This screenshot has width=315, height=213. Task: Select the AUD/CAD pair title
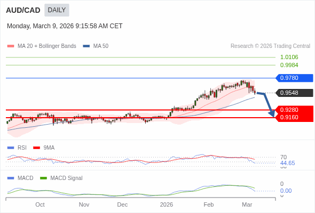click(x=23, y=10)
